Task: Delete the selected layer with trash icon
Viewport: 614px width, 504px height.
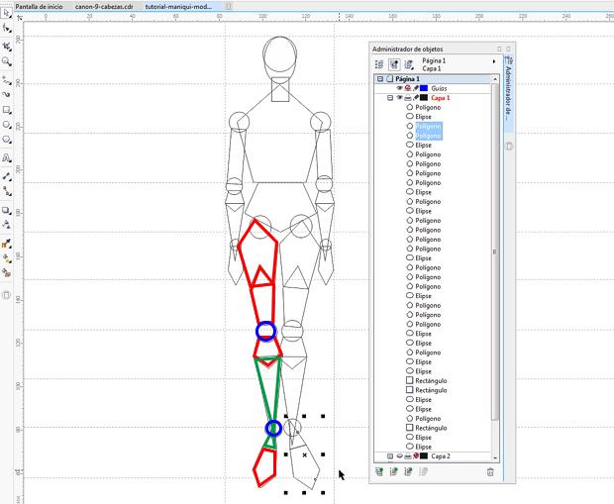Action: 490,472
